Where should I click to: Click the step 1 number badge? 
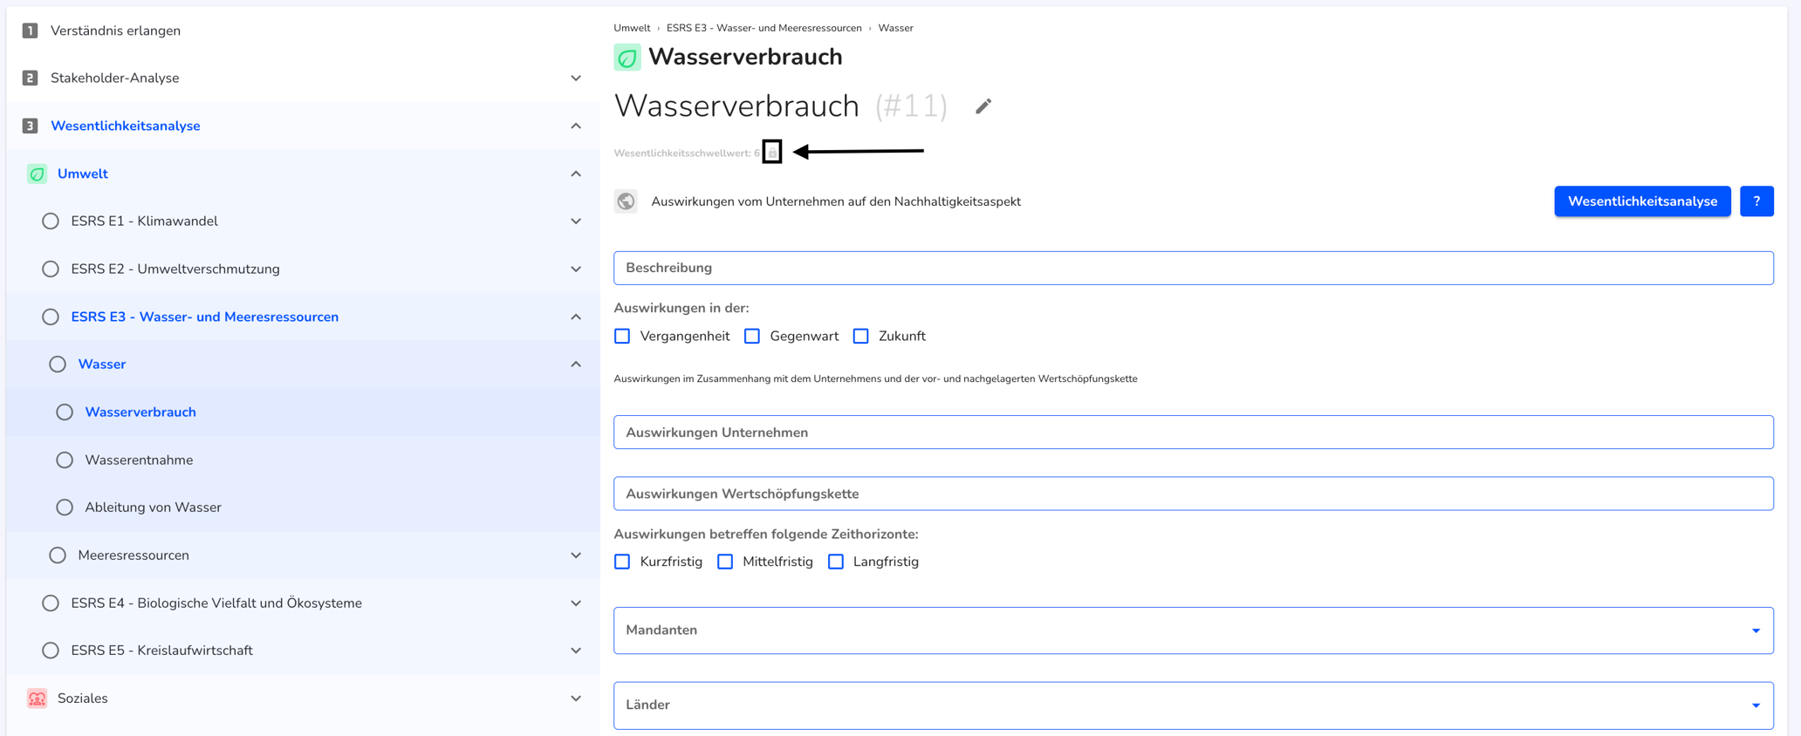[x=30, y=31]
